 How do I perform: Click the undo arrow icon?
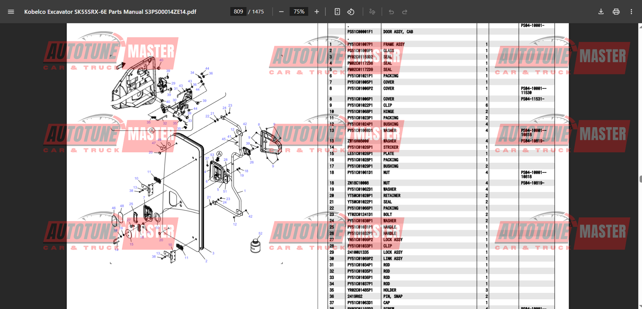tap(391, 12)
